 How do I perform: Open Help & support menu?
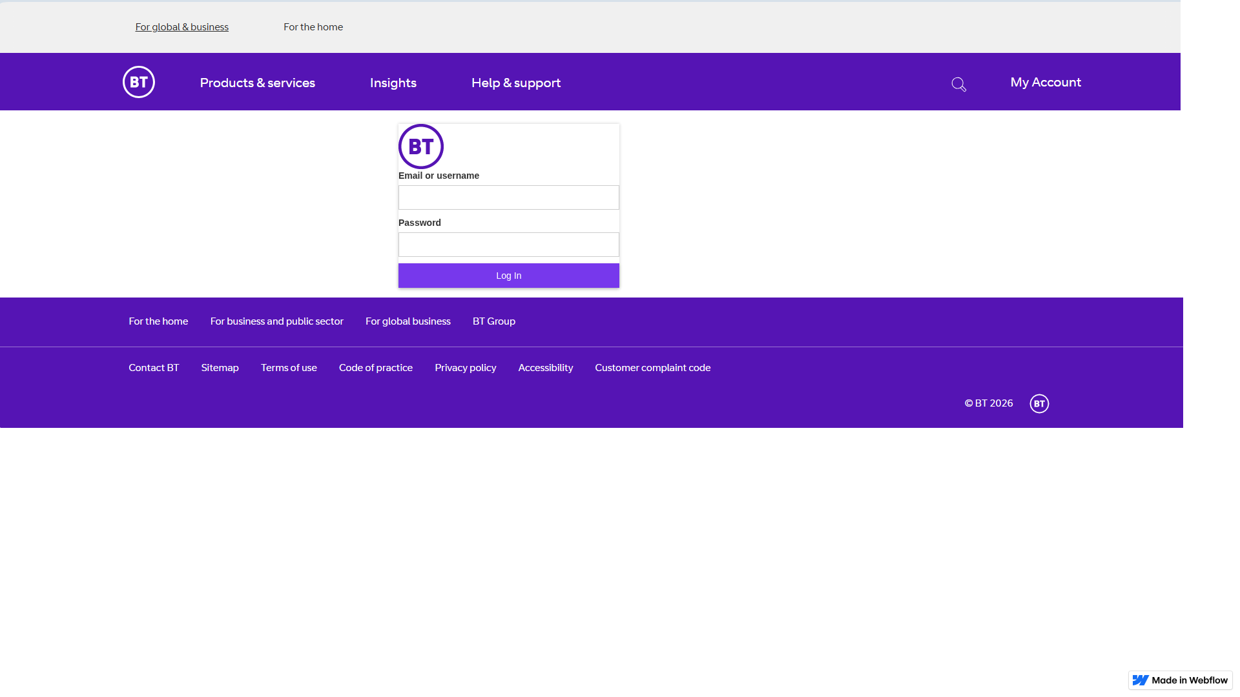516,83
